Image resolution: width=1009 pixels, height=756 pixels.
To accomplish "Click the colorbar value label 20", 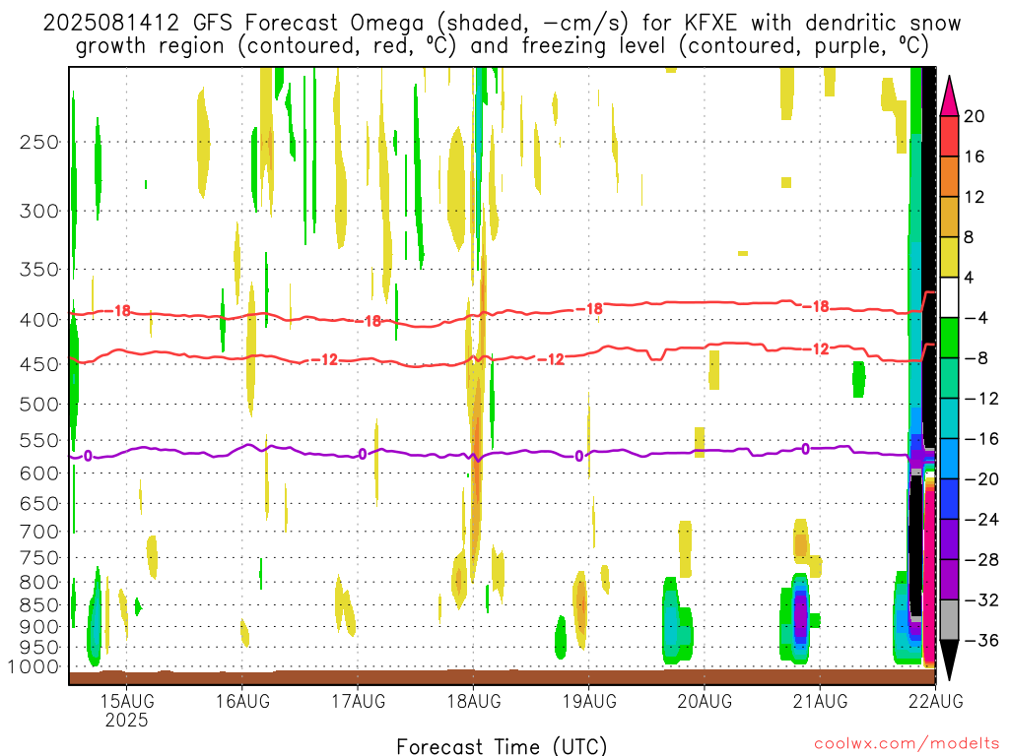I will 975,116.
